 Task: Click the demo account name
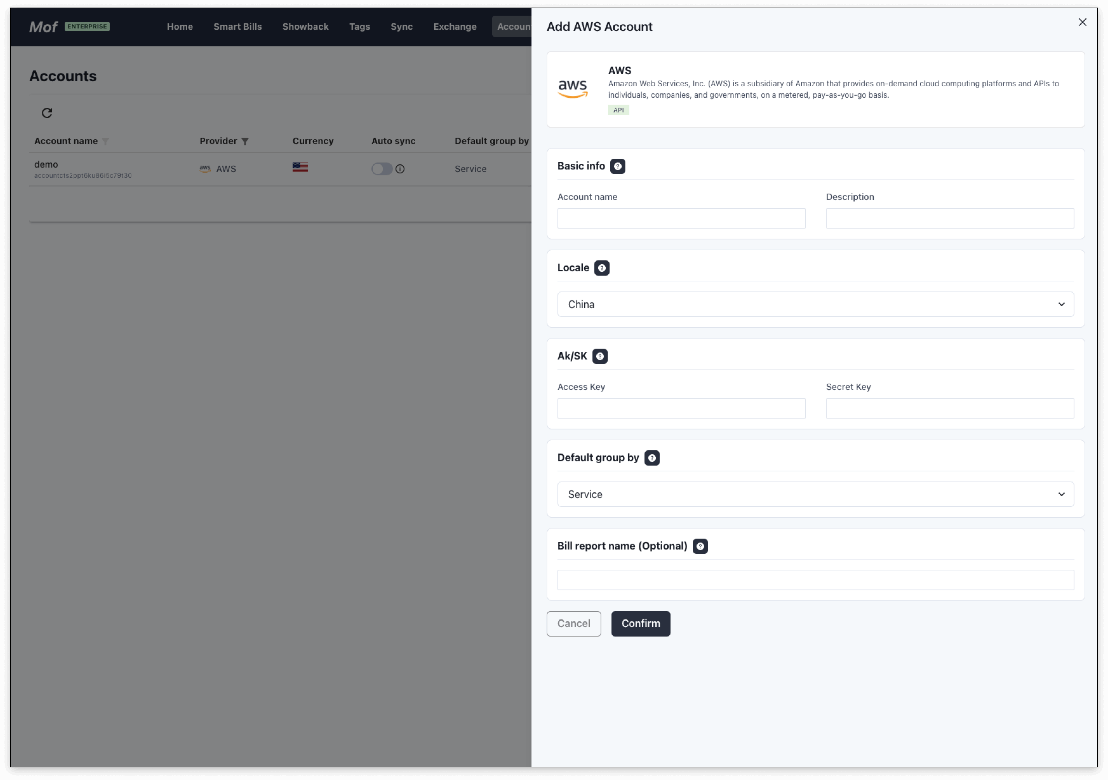(46, 164)
